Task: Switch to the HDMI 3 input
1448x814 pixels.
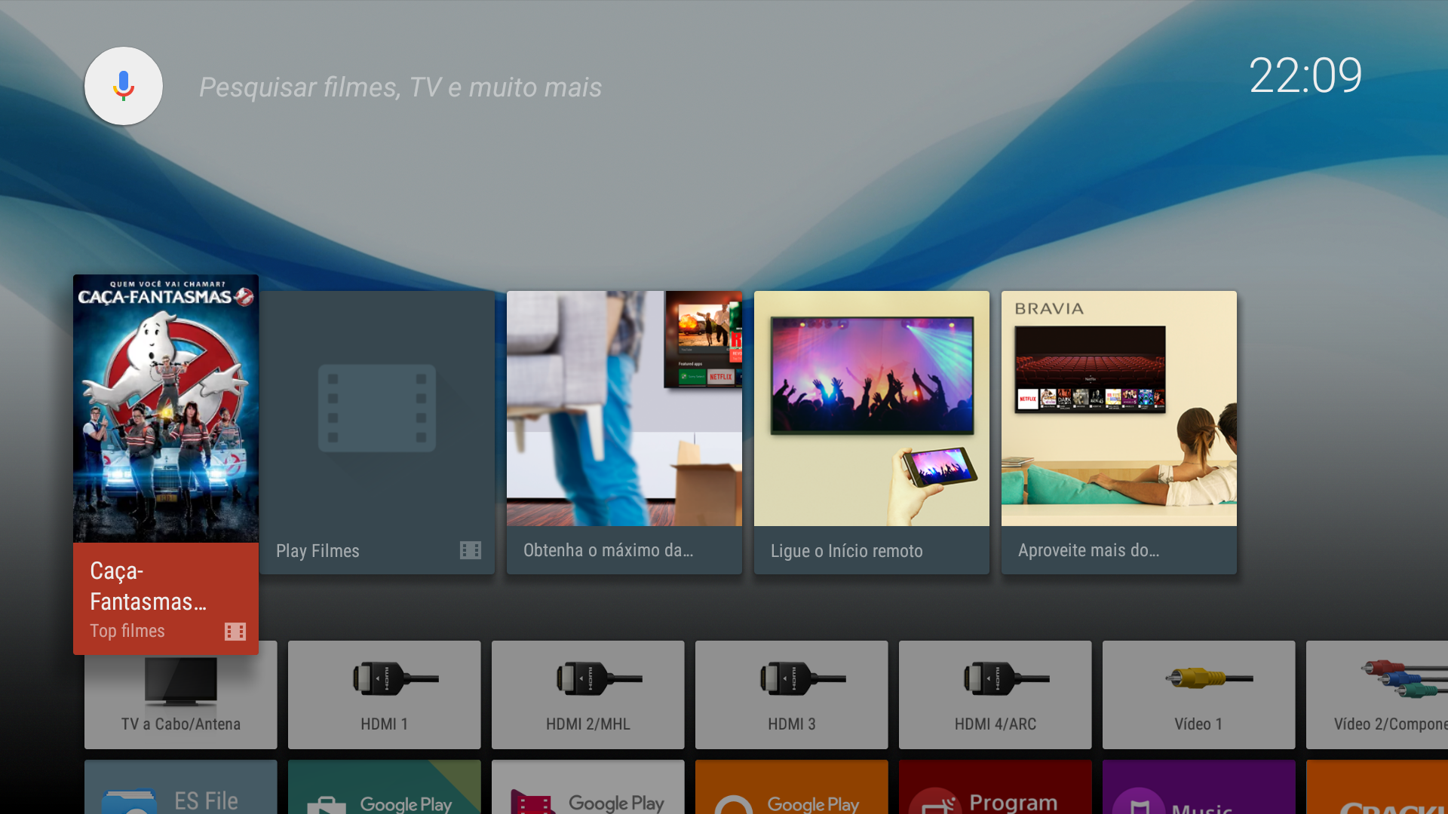Action: 791,694
